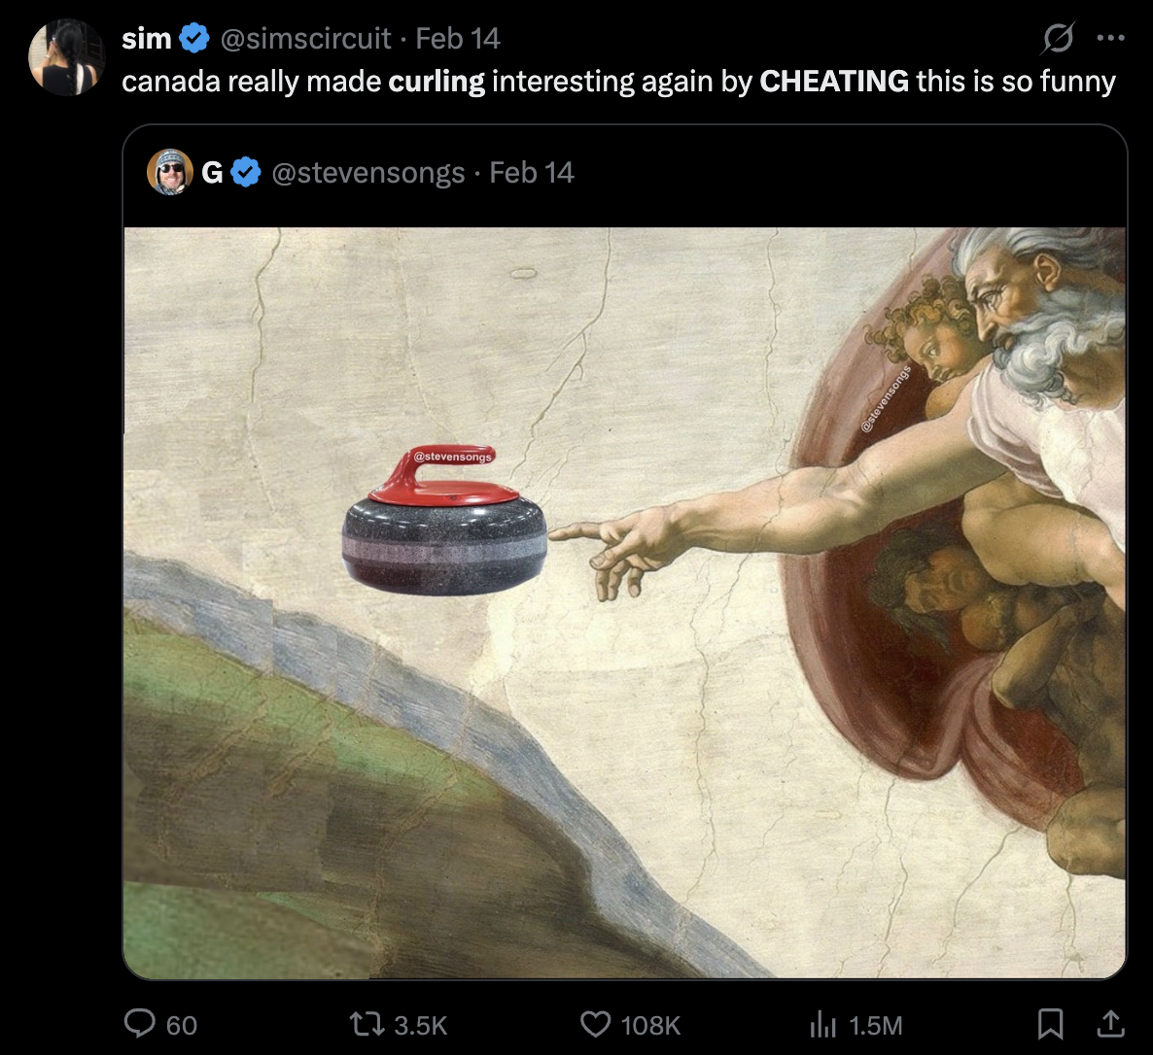Image resolution: width=1153 pixels, height=1055 pixels.
Task: Click sim's blue verified badge
Action: coord(195,39)
